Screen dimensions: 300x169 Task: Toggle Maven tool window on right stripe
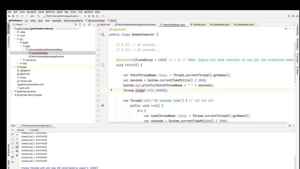(298, 70)
